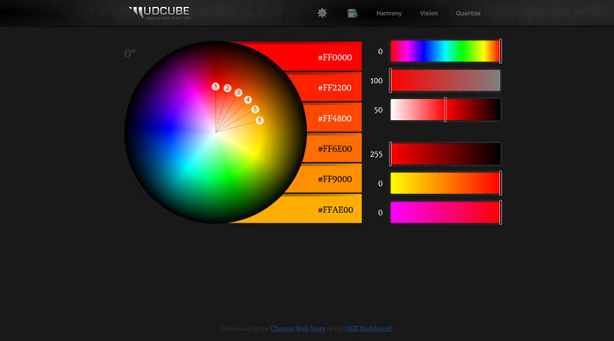The width and height of the screenshot is (614, 341).
Task: Click the saturation slider showing 100
Action: click(446, 81)
